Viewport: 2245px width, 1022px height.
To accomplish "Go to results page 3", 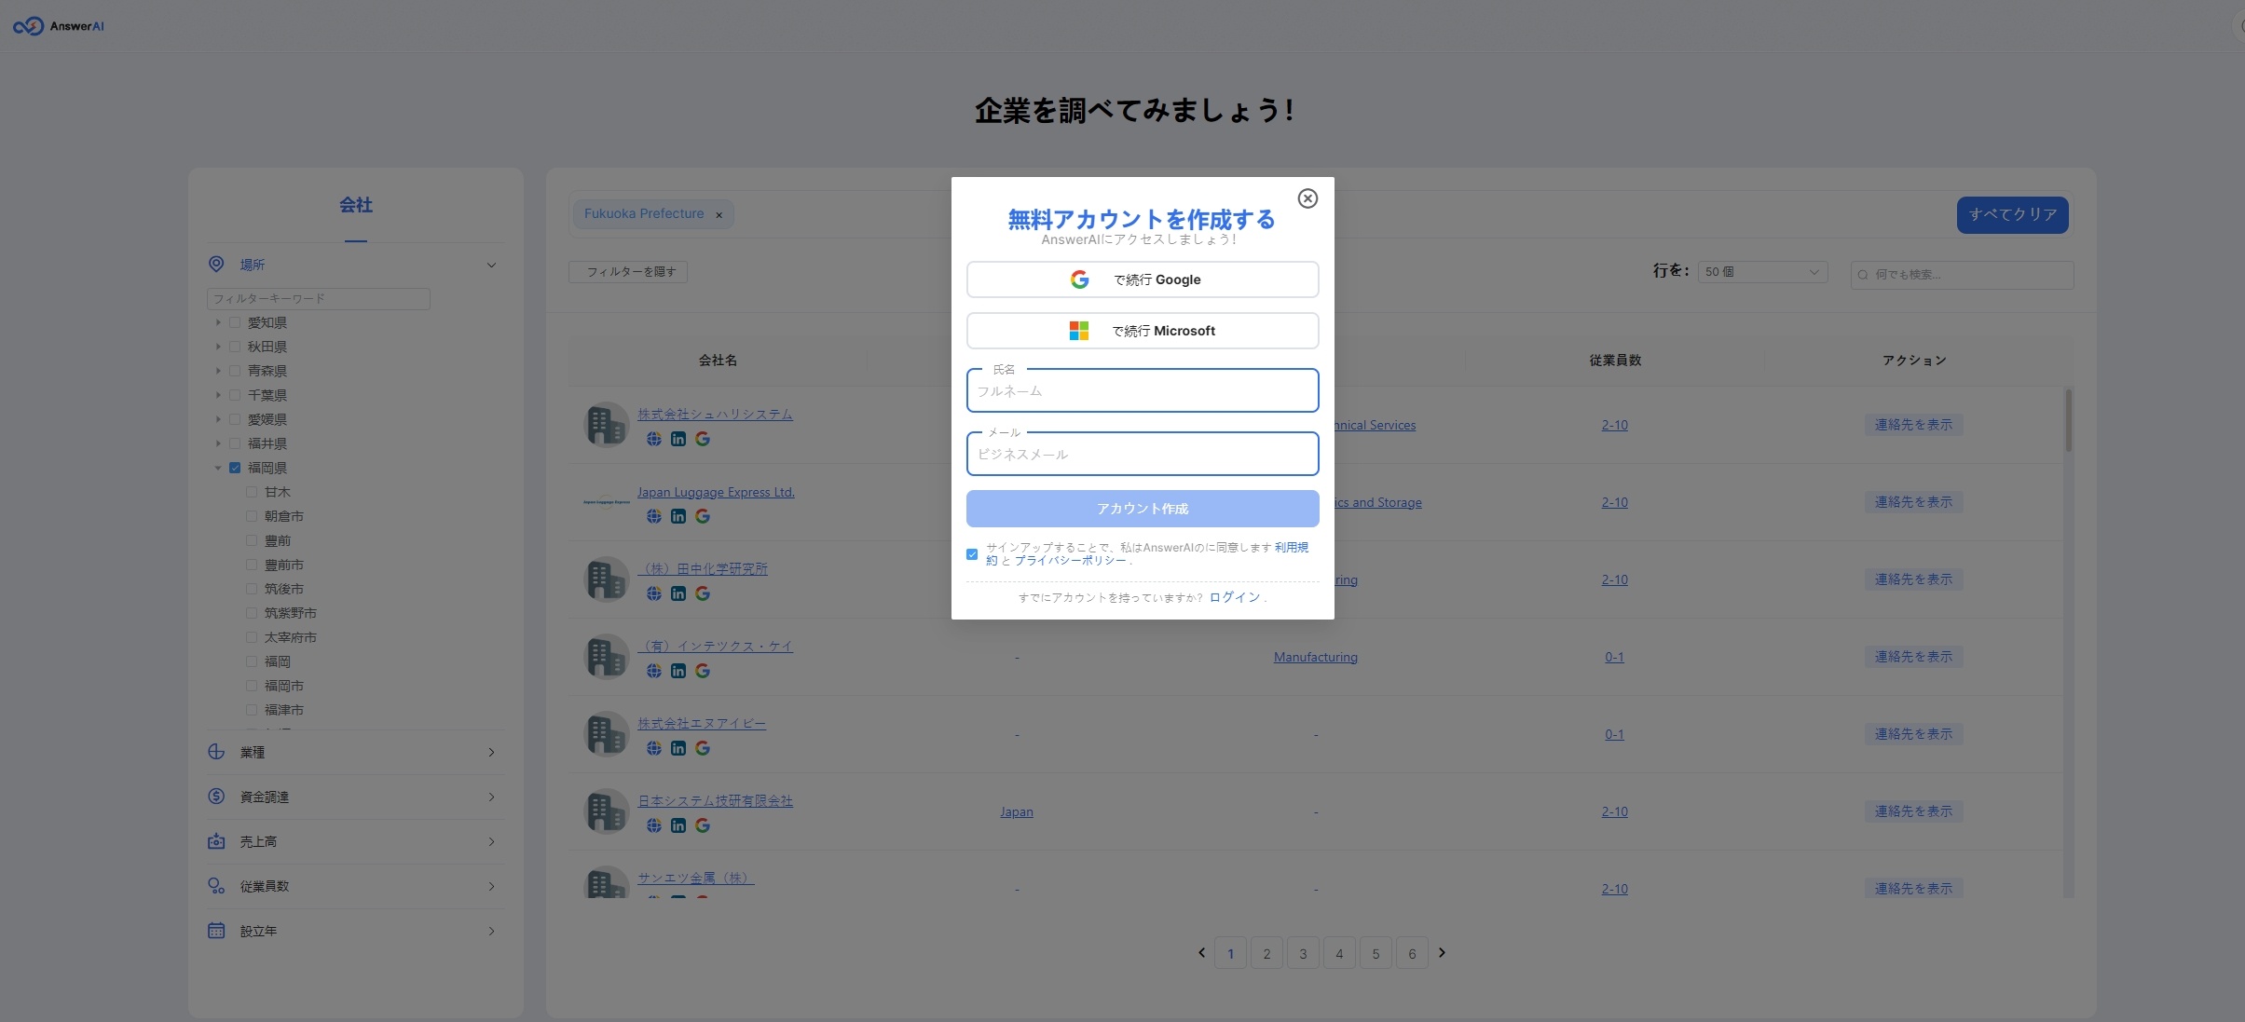I will click(1303, 953).
